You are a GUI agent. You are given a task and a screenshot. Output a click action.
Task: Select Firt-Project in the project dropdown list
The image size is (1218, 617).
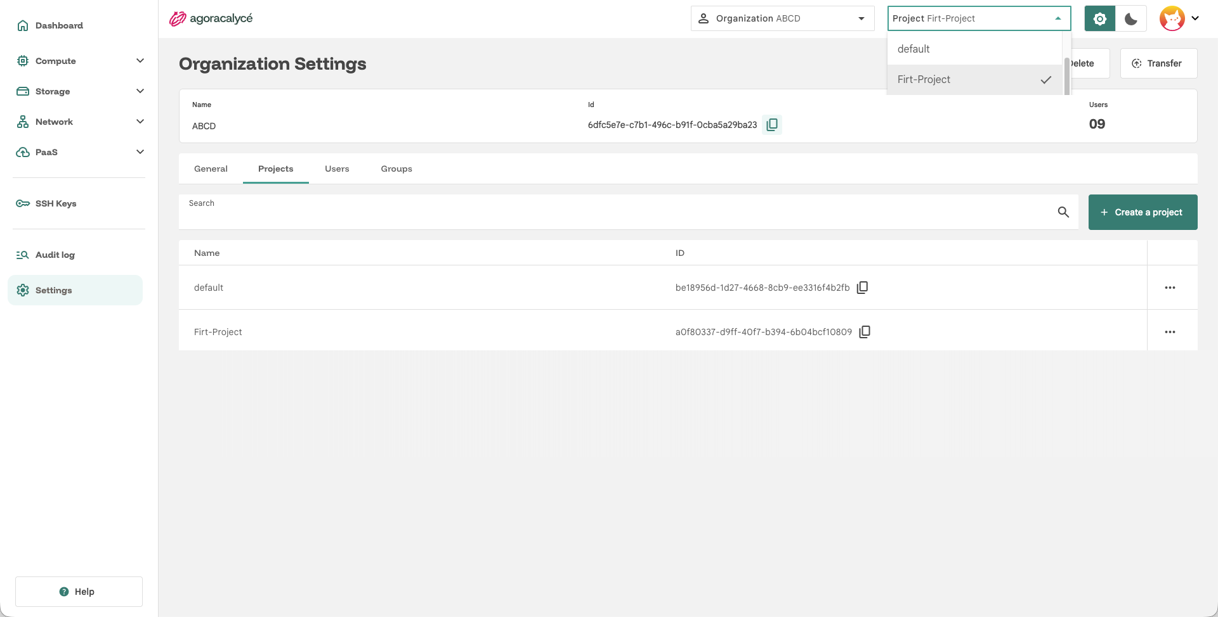click(974, 80)
